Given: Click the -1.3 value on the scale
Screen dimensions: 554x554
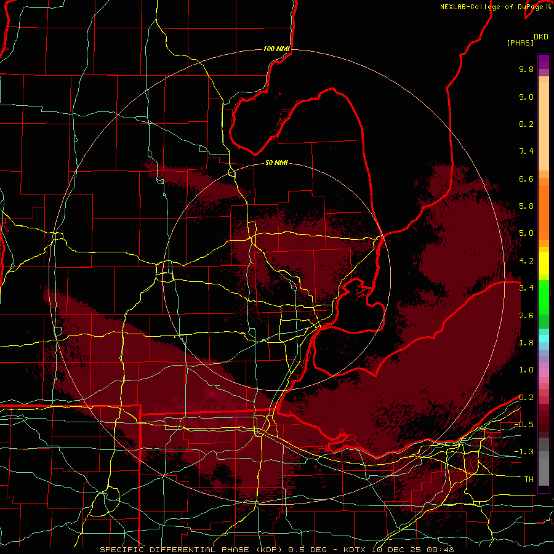Looking at the screenshot, I should pyautogui.click(x=524, y=452).
